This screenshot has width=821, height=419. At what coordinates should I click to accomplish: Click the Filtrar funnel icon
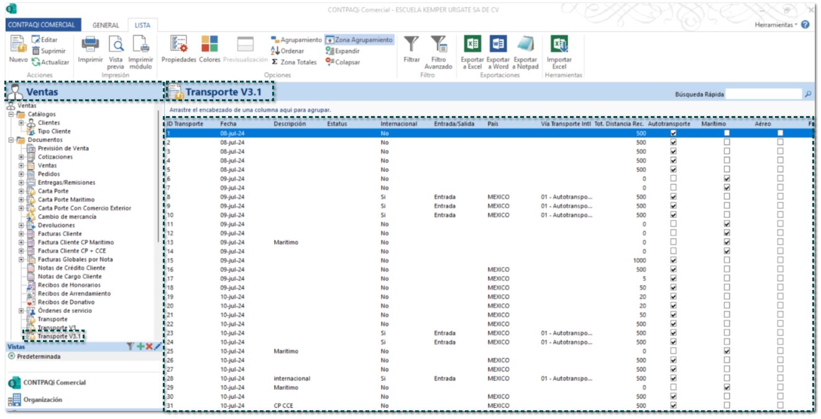[x=411, y=45]
